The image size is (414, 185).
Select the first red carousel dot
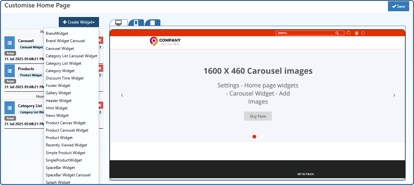tap(254, 136)
